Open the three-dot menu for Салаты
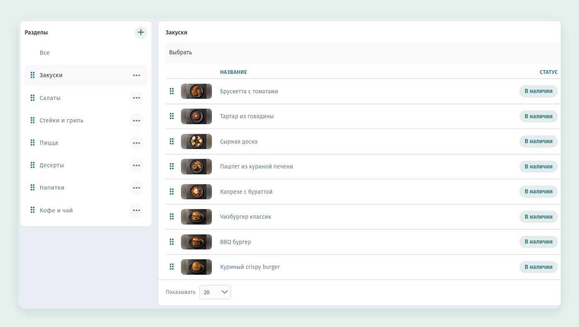 coord(136,98)
